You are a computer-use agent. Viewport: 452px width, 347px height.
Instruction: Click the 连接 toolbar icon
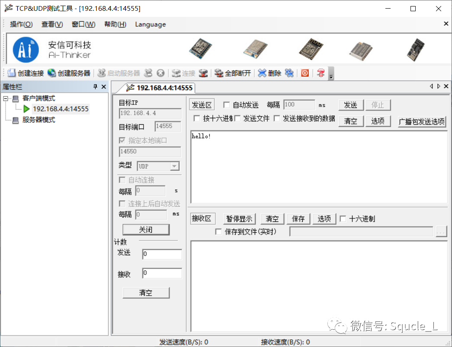point(176,73)
